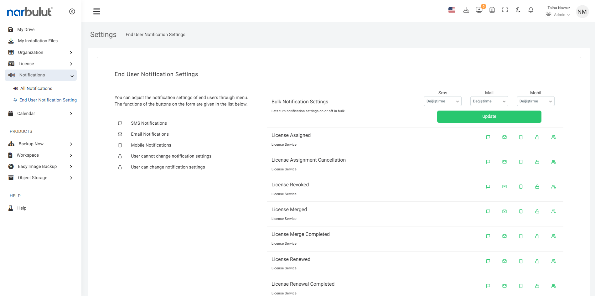
Task: Open the notifications bell icon
Action: coord(531,10)
